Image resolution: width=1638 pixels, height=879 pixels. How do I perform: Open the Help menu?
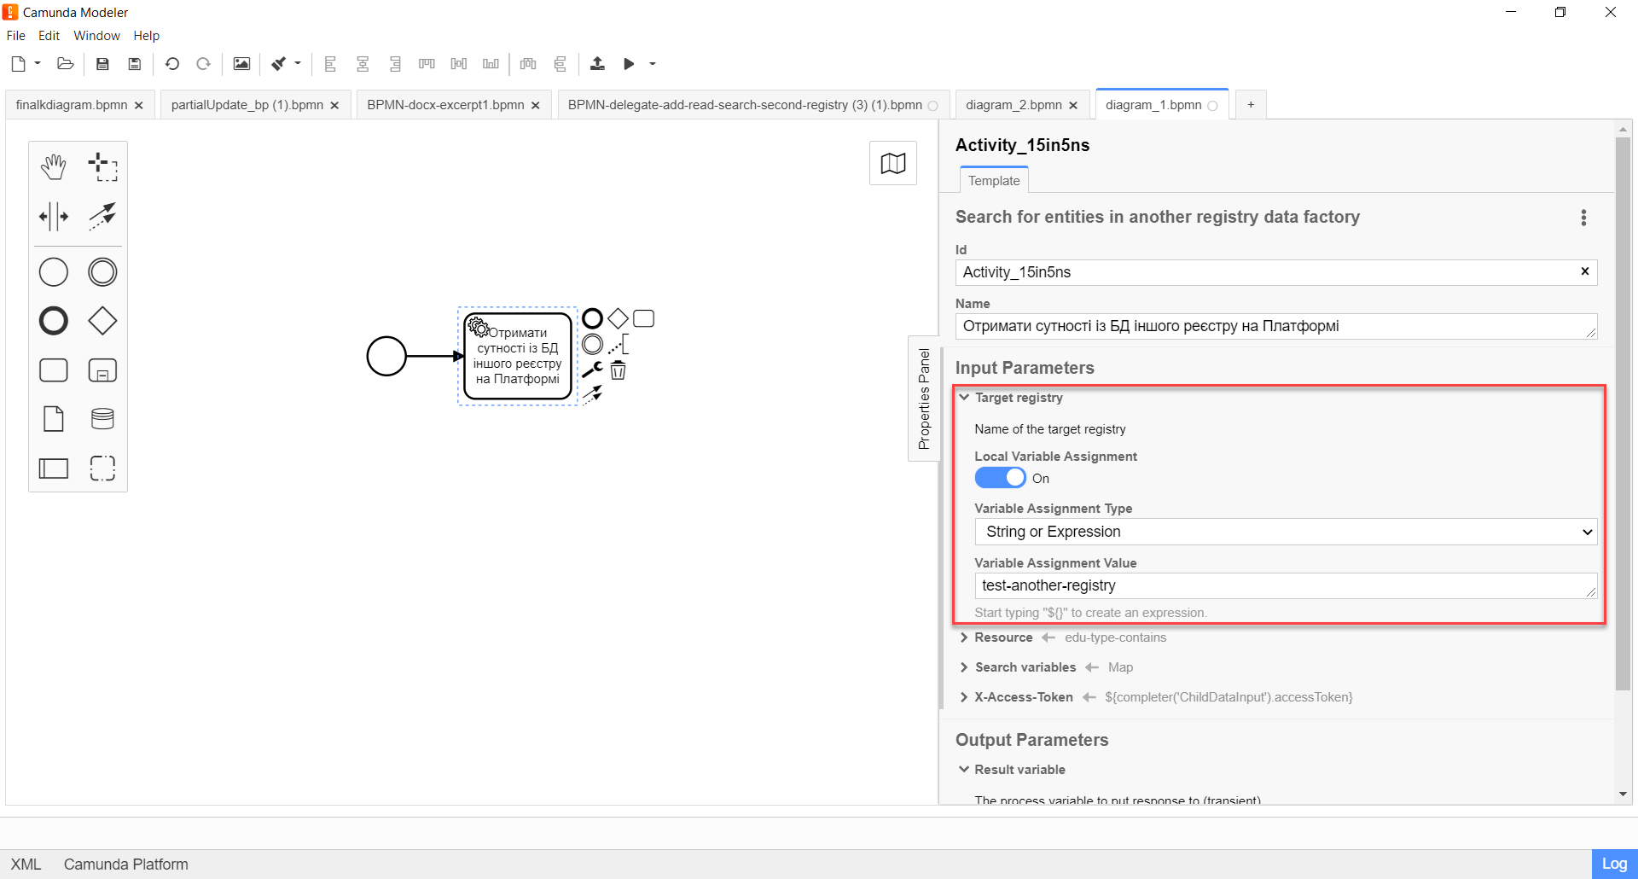(147, 36)
